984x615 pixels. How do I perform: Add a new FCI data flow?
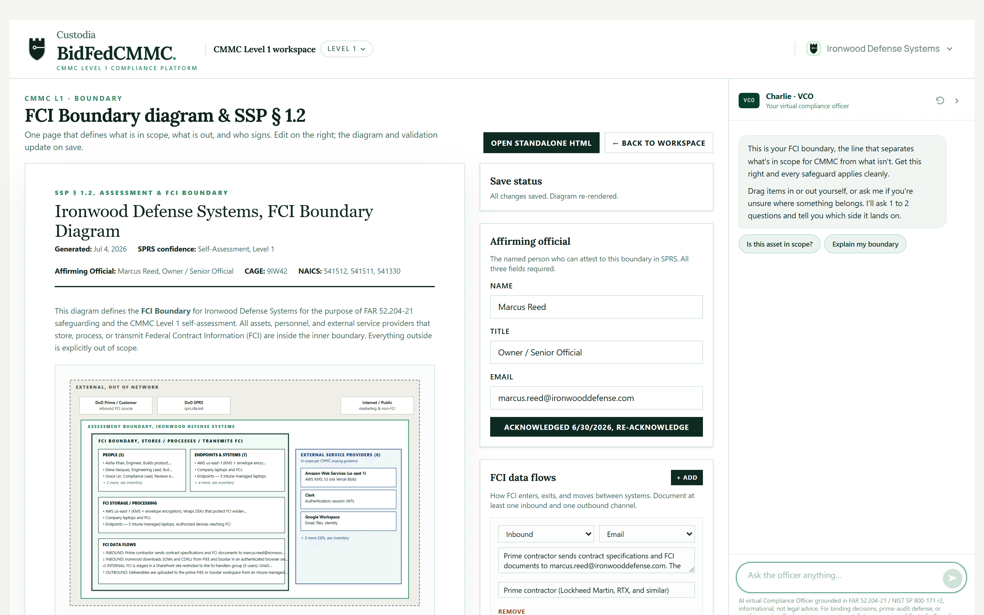pos(687,478)
